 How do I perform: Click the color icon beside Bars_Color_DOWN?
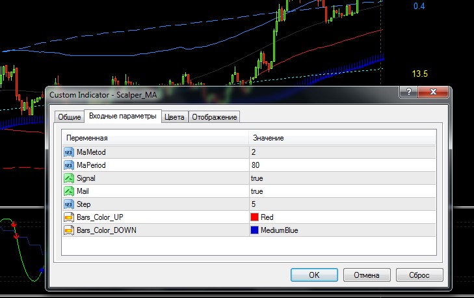pyautogui.click(x=69, y=230)
